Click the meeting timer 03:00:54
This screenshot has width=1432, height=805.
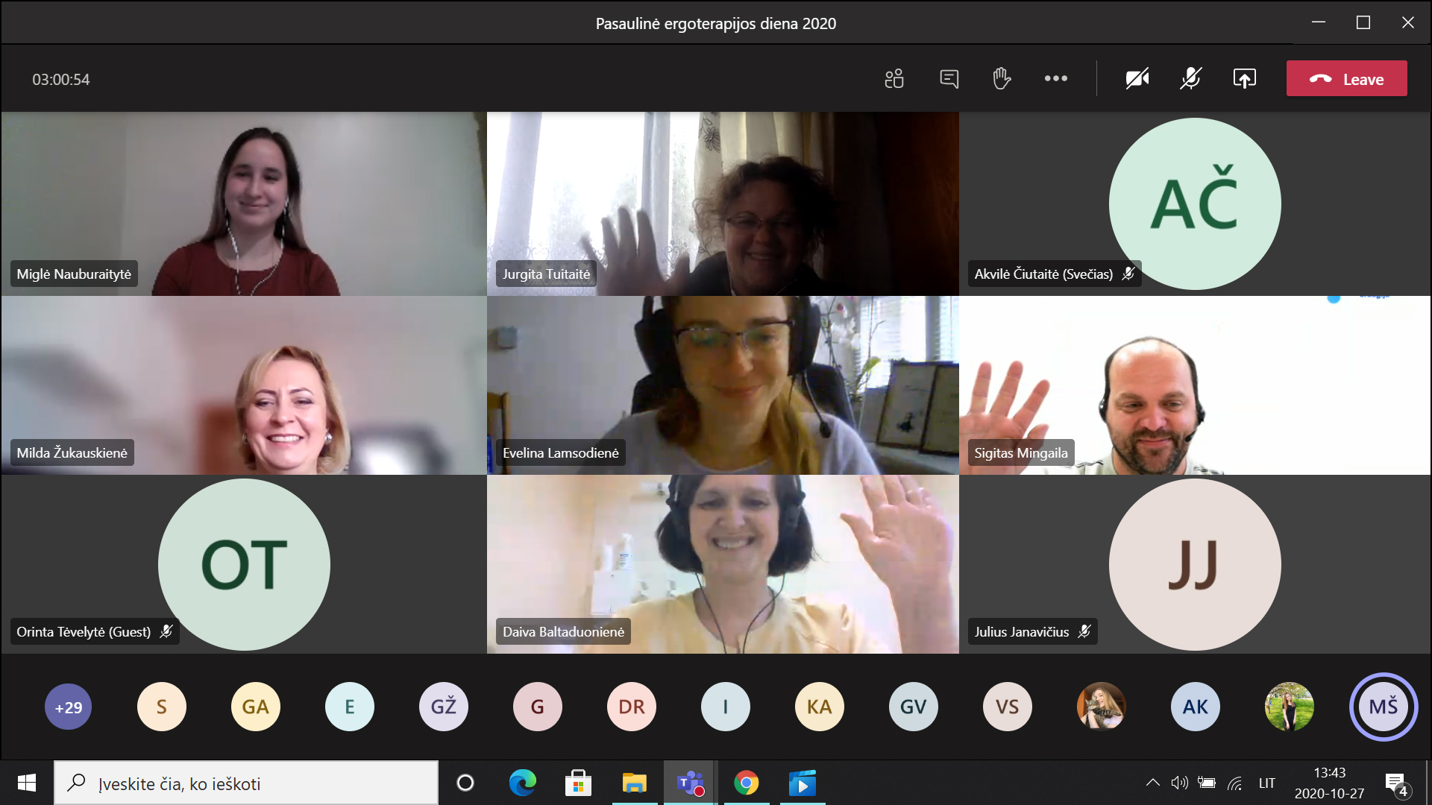[x=60, y=79]
